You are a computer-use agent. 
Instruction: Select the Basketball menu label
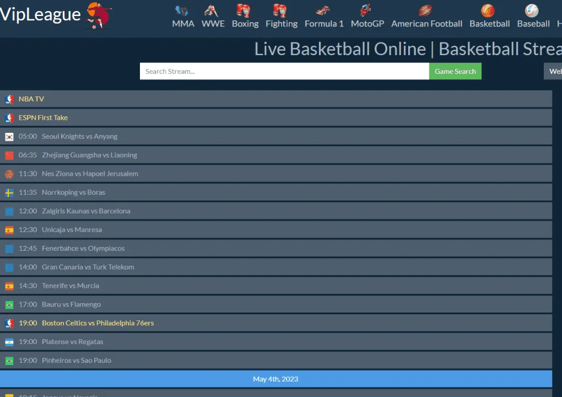tap(490, 24)
